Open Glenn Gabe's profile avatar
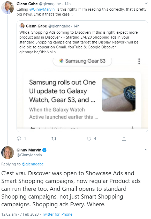The width and height of the screenshot is (151, 219). pyautogui.click(x=8, y=7)
